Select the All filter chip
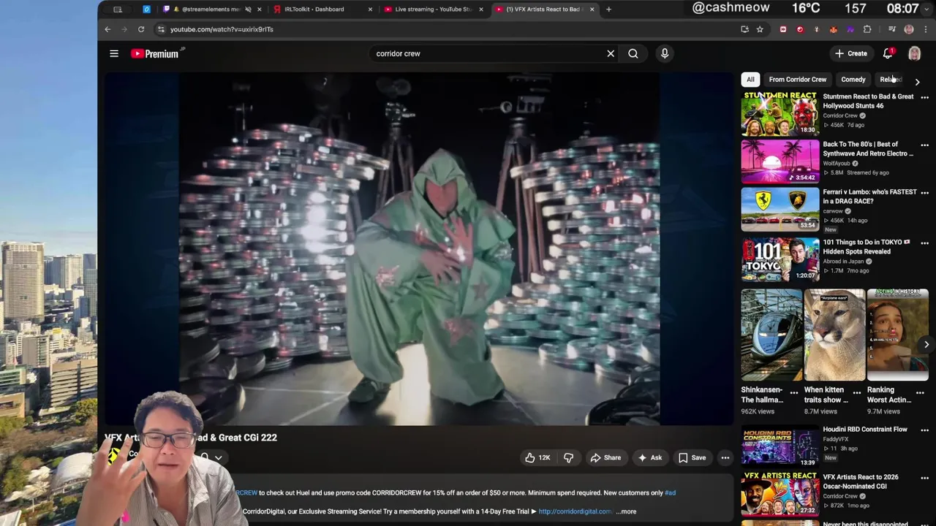The width and height of the screenshot is (936, 526). coord(750,80)
